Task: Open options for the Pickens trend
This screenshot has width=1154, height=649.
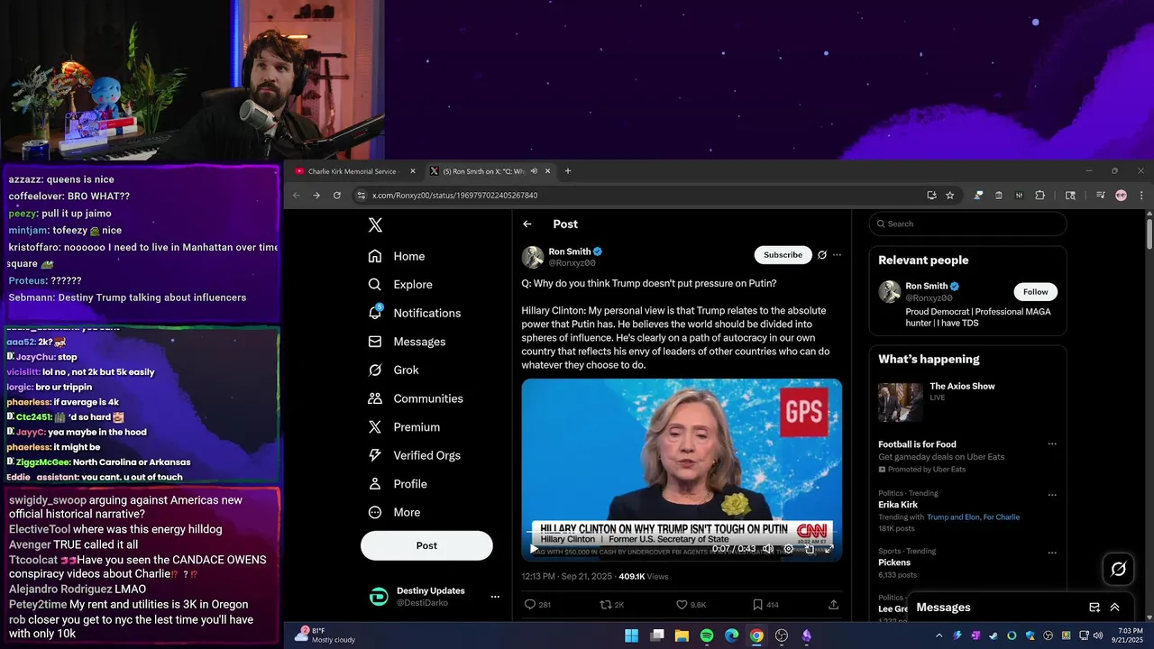Action: pos(1051,553)
